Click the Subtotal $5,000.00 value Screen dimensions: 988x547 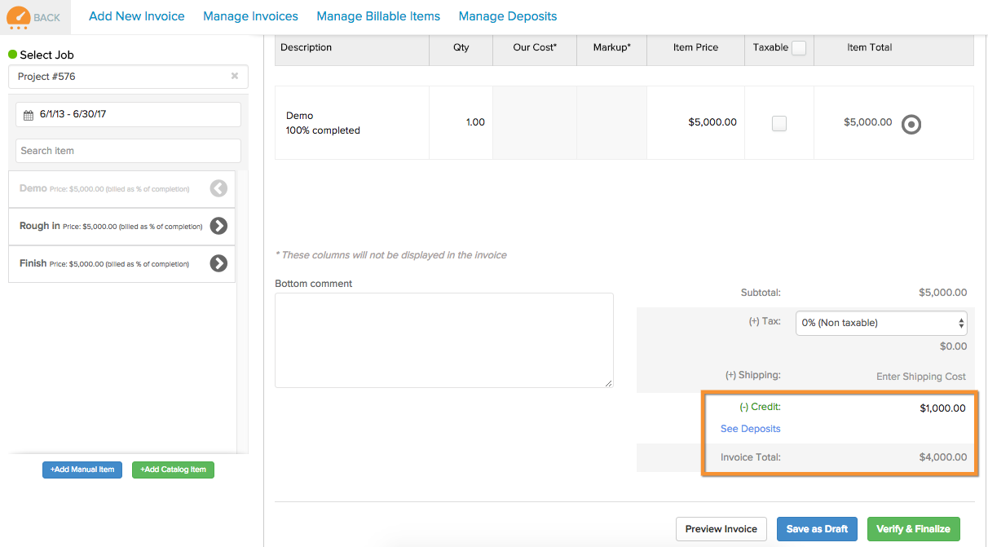click(x=943, y=293)
